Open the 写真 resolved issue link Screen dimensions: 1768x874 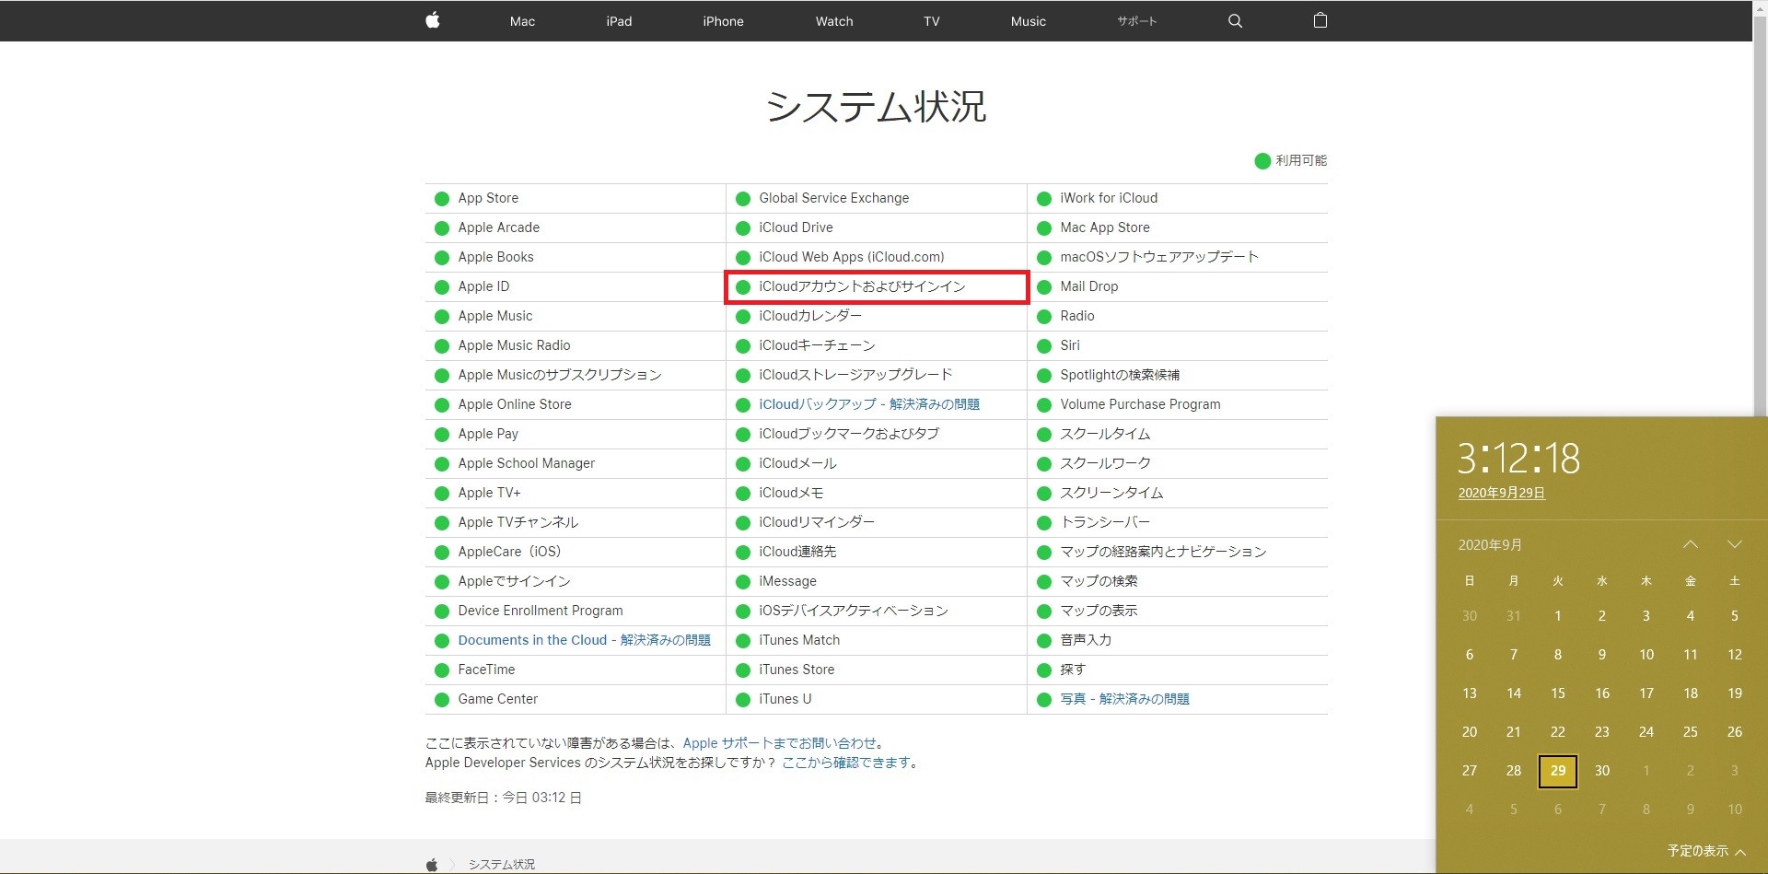[1124, 699]
